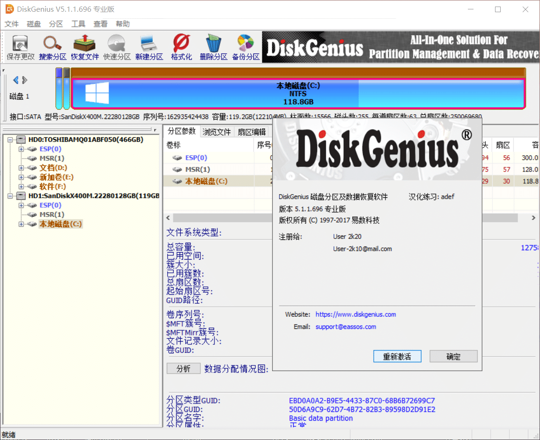
Task: Click drive icon beside 软件(F:) in tree
Action: click(32, 186)
